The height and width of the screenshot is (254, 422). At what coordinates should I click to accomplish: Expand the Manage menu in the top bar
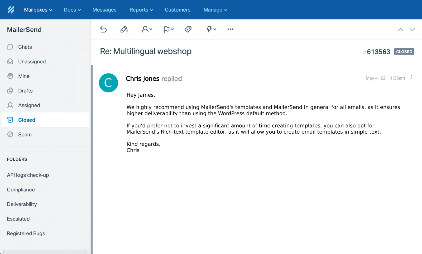(215, 10)
